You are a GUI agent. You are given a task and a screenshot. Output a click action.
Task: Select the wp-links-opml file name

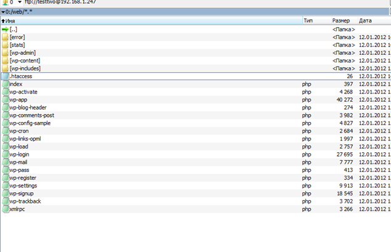(x=25, y=139)
